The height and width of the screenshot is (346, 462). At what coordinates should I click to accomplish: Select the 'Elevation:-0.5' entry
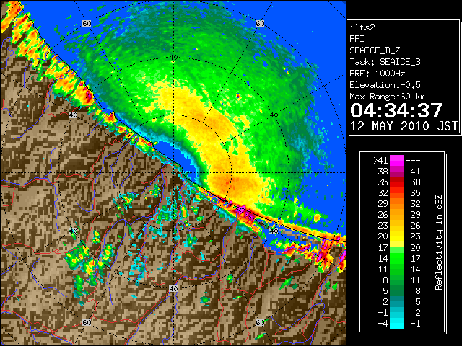385,85
